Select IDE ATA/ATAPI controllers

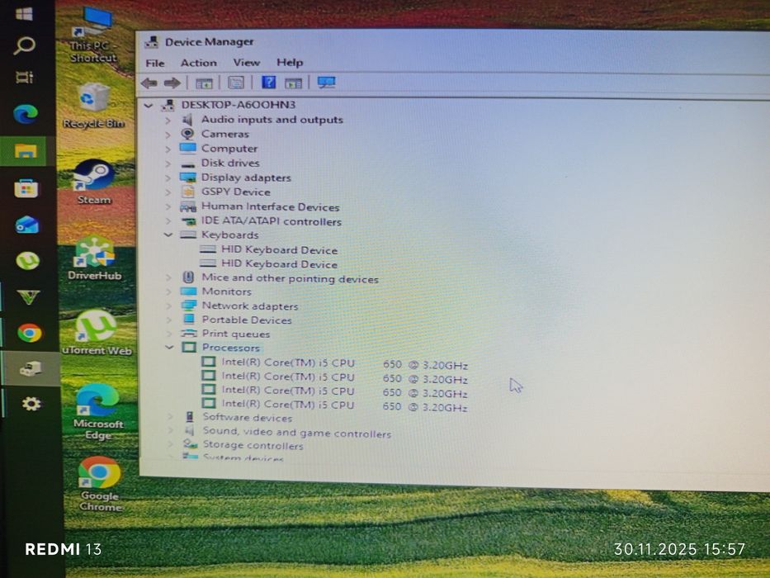[272, 221]
